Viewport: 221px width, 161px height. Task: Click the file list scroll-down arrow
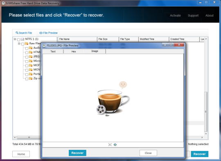point(206,134)
